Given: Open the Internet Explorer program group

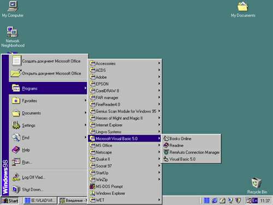Looking at the screenshot, I should pyautogui.click(x=124, y=125).
